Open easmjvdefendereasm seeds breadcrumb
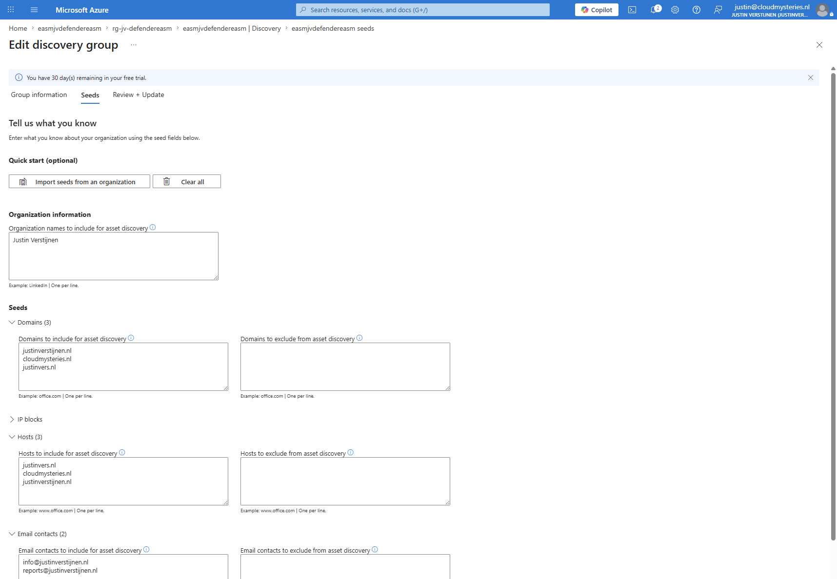 [x=333, y=28]
